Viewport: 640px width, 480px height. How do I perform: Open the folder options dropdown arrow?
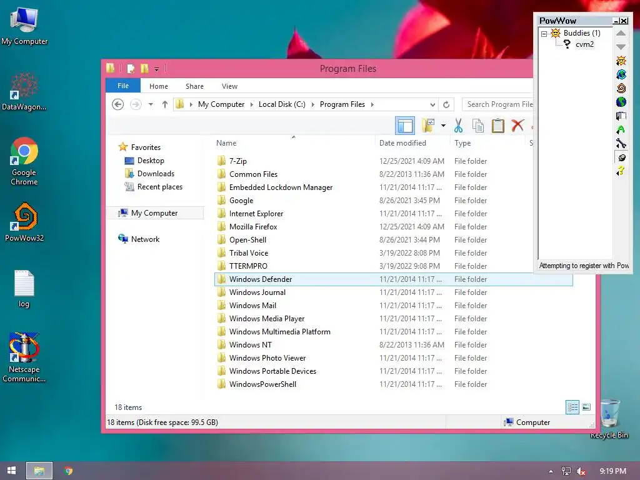[x=443, y=126]
